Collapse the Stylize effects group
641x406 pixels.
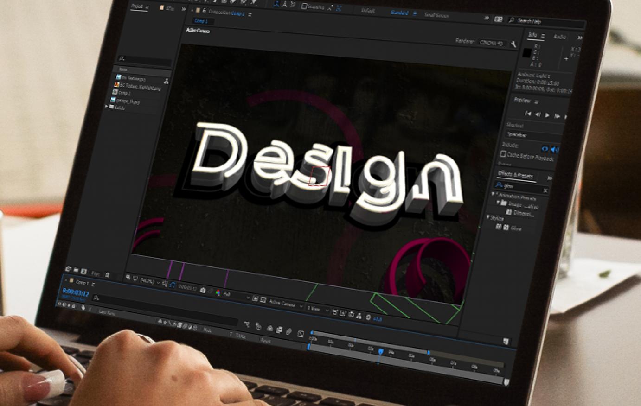point(488,216)
